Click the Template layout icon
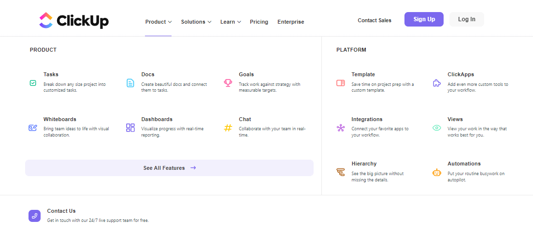 click(x=341, y=83)
